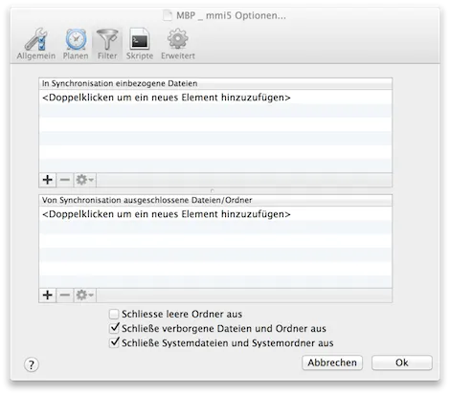Screen dimensions: 450x395
Task: Open the Allgemein wrench settings pane
Action: click(x=36, y=44)
